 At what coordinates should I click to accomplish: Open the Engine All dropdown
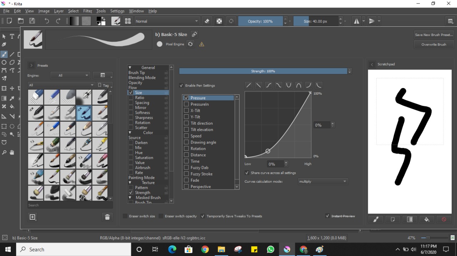pyautogui.click(x=70, y=75)
